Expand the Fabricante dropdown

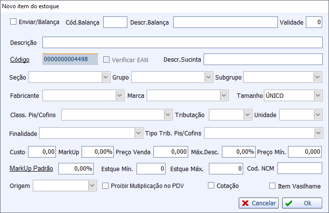[x=120, y=95]
